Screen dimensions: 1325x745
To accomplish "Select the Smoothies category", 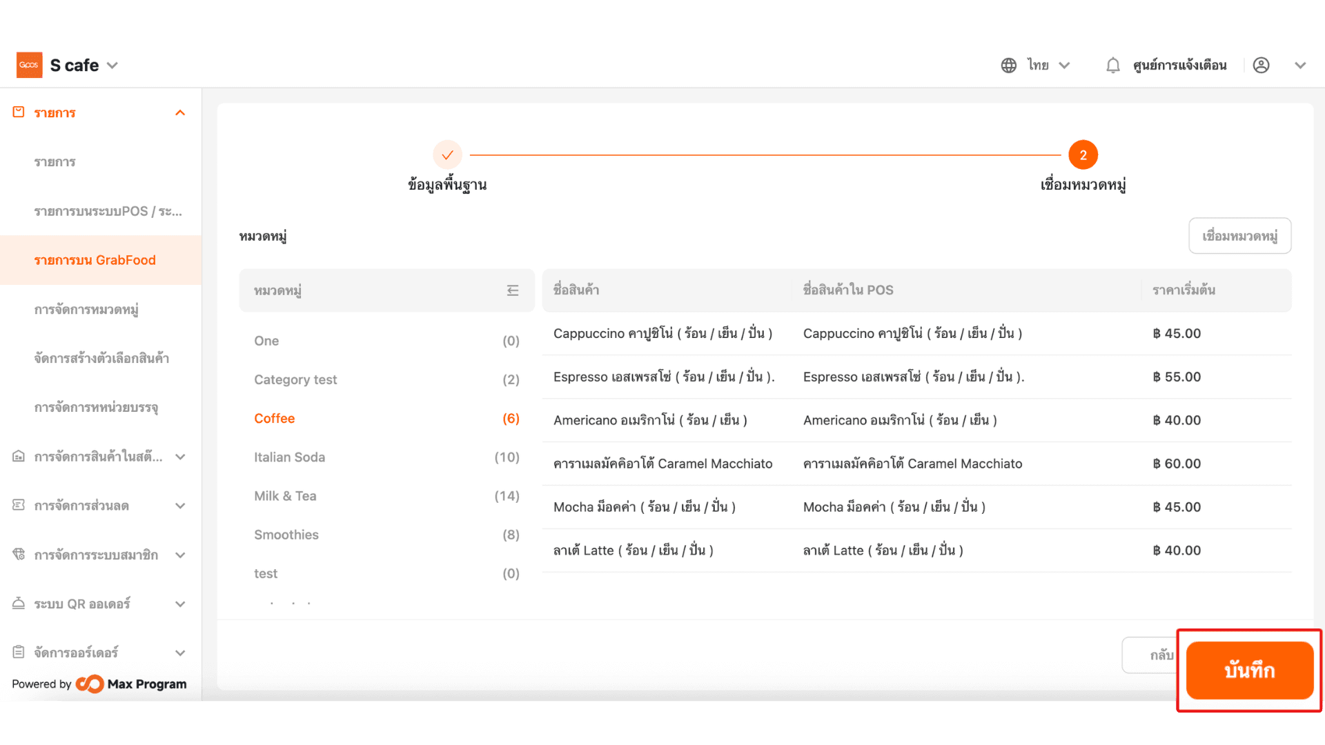I will 386,535.
